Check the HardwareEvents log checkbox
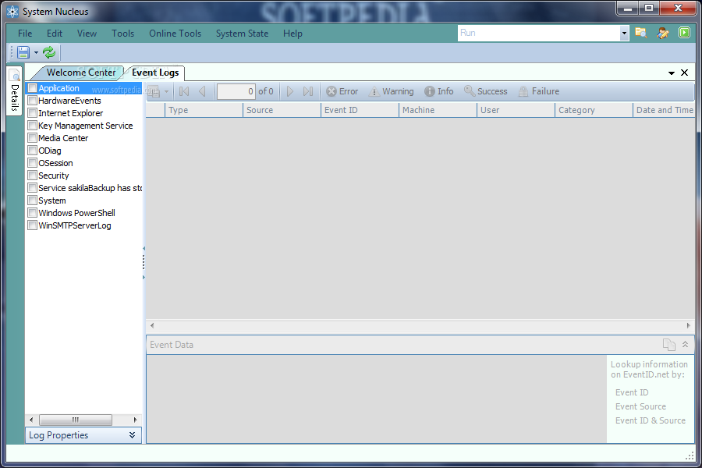Screen dimensions: 702x468 [x=32, y=101]
